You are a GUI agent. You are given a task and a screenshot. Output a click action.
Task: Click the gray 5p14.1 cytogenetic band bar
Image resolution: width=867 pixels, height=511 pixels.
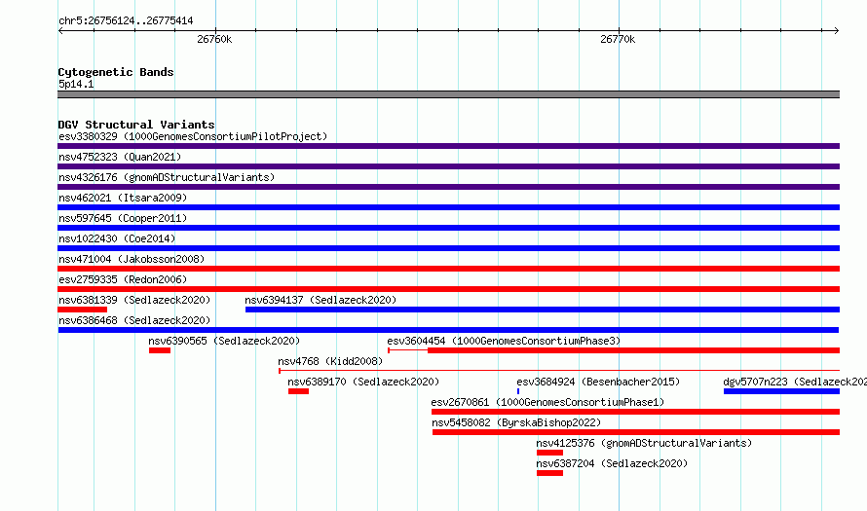coord(448,94)
